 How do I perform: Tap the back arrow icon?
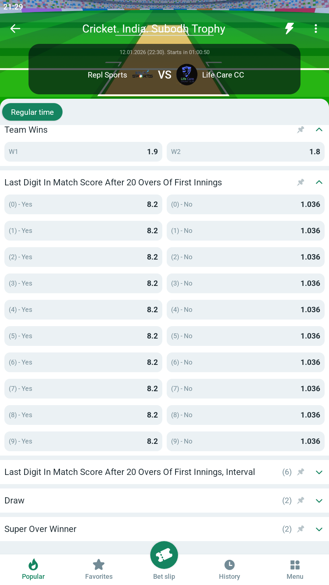point(15,29)
